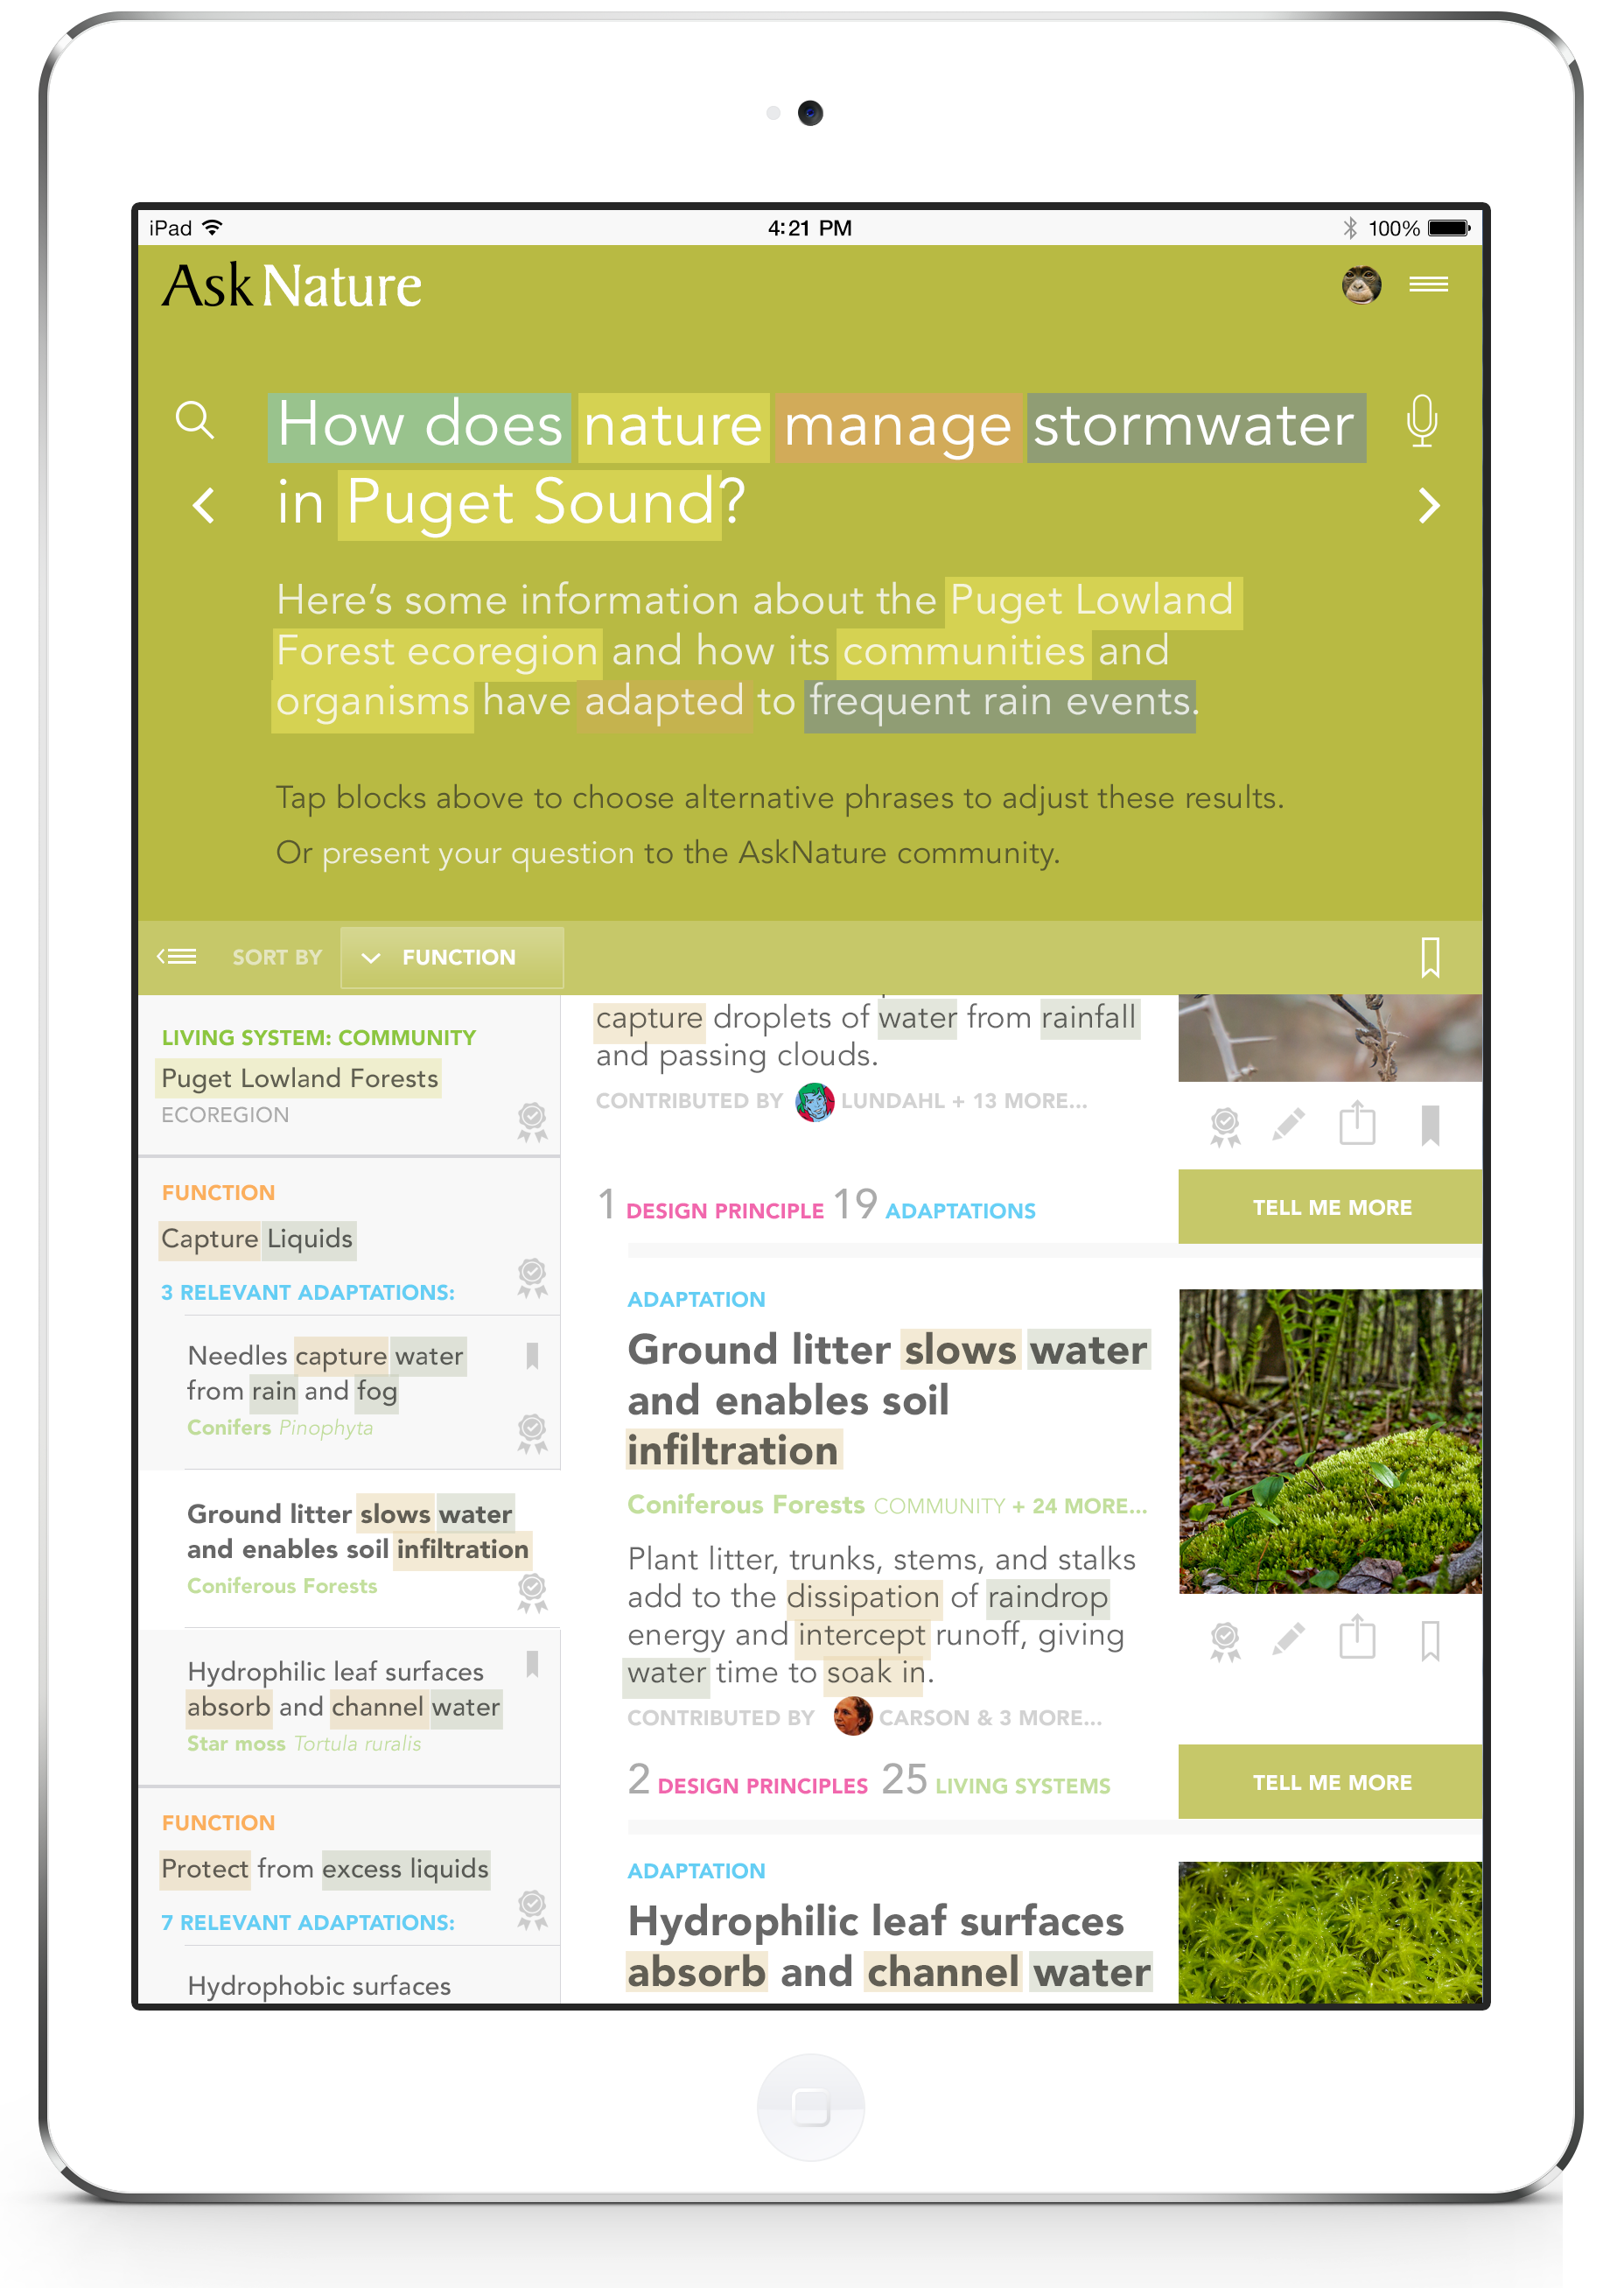This screenshot has height=2288, width=1624.
Task: Open the Sort By Function dropdown
Action: (452, 958)
